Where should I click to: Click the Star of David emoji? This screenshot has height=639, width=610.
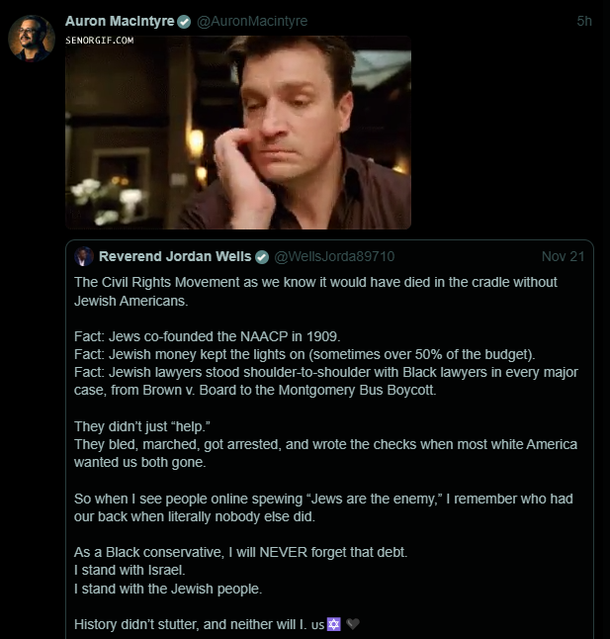[333, 624]
